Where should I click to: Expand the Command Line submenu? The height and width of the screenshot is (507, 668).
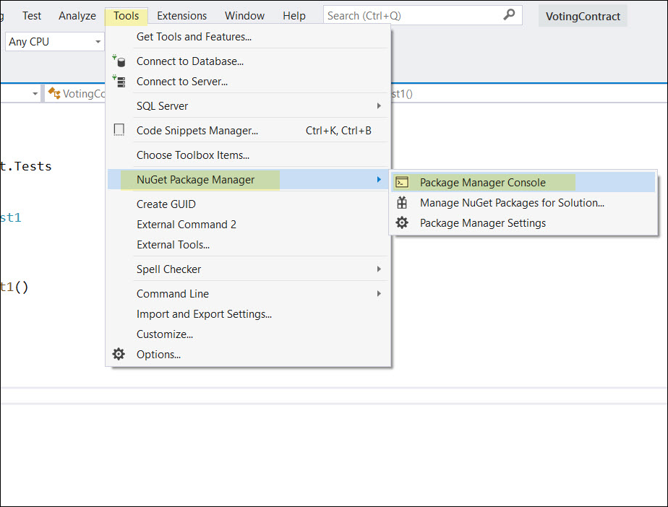379,294
